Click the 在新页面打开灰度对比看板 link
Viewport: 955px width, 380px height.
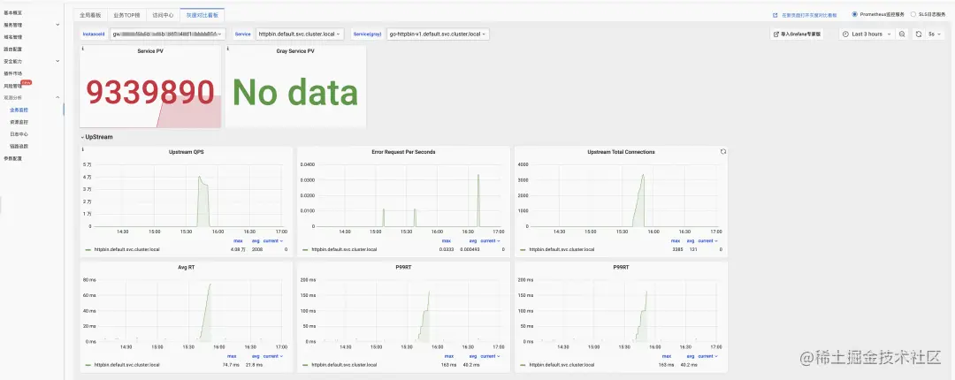[809, 15]
